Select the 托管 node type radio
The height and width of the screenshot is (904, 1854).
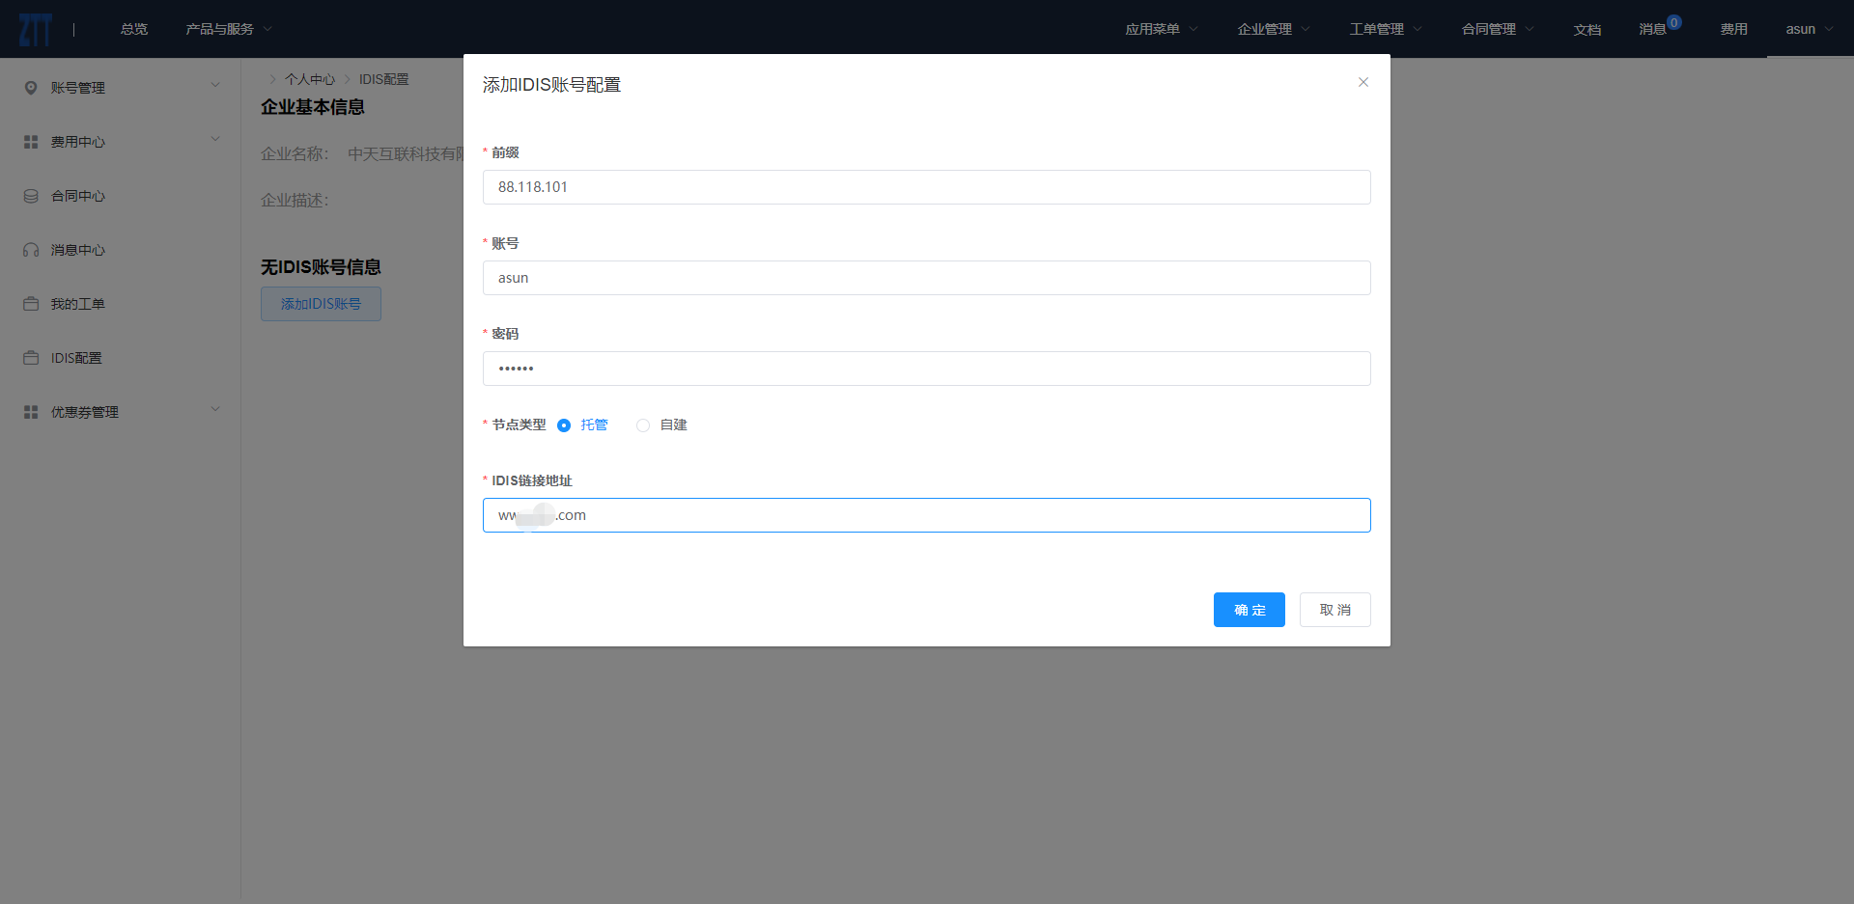[x=564, y=425]
